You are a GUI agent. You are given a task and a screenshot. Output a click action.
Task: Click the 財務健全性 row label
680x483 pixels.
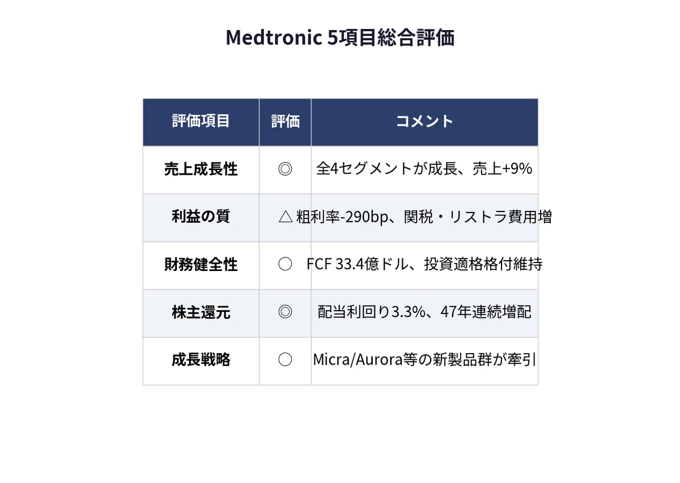[x=201, y=265]
